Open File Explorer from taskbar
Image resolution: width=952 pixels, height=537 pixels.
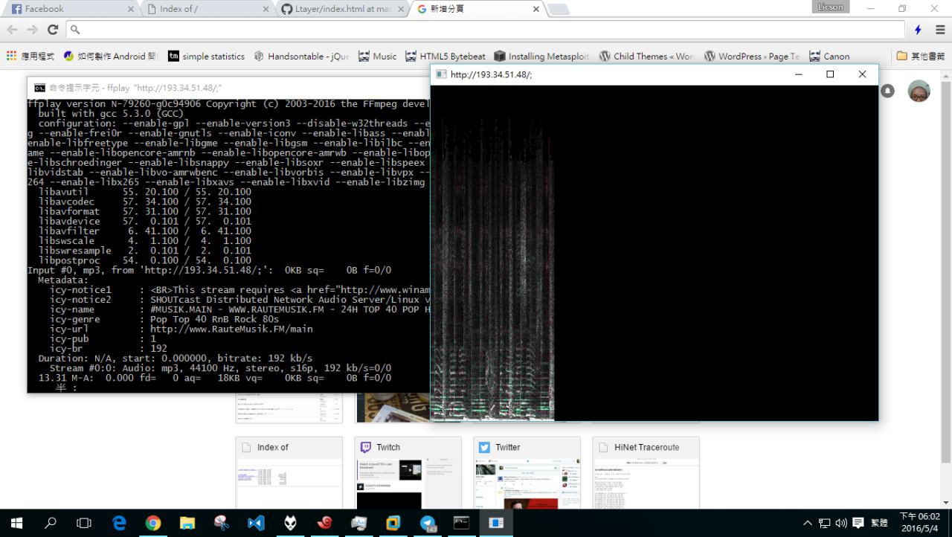187,523
